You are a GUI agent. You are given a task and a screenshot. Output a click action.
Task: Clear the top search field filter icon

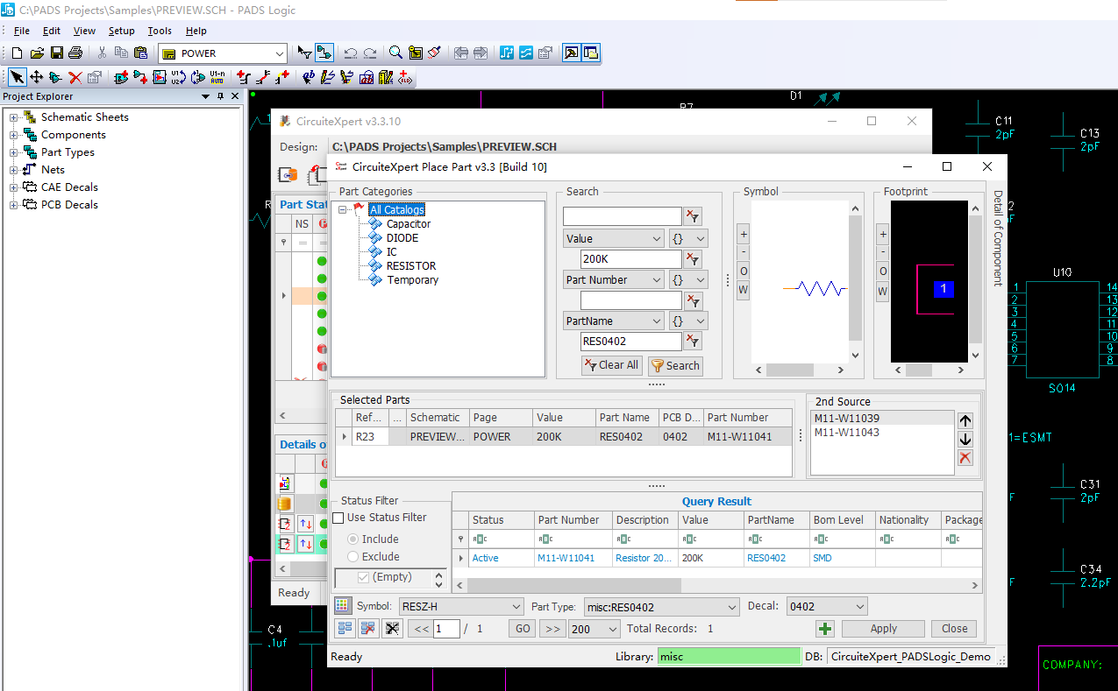click(x=693, y=216)
